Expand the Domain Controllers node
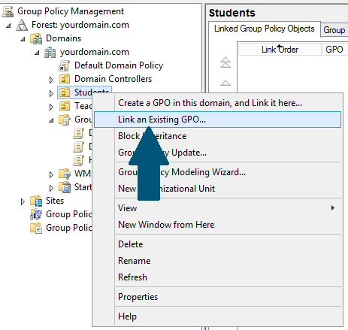This screenshot has width=348, height=330. [51, 80]
